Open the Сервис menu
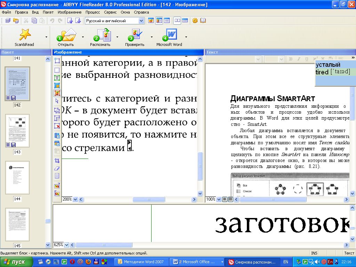 point(110,12)
